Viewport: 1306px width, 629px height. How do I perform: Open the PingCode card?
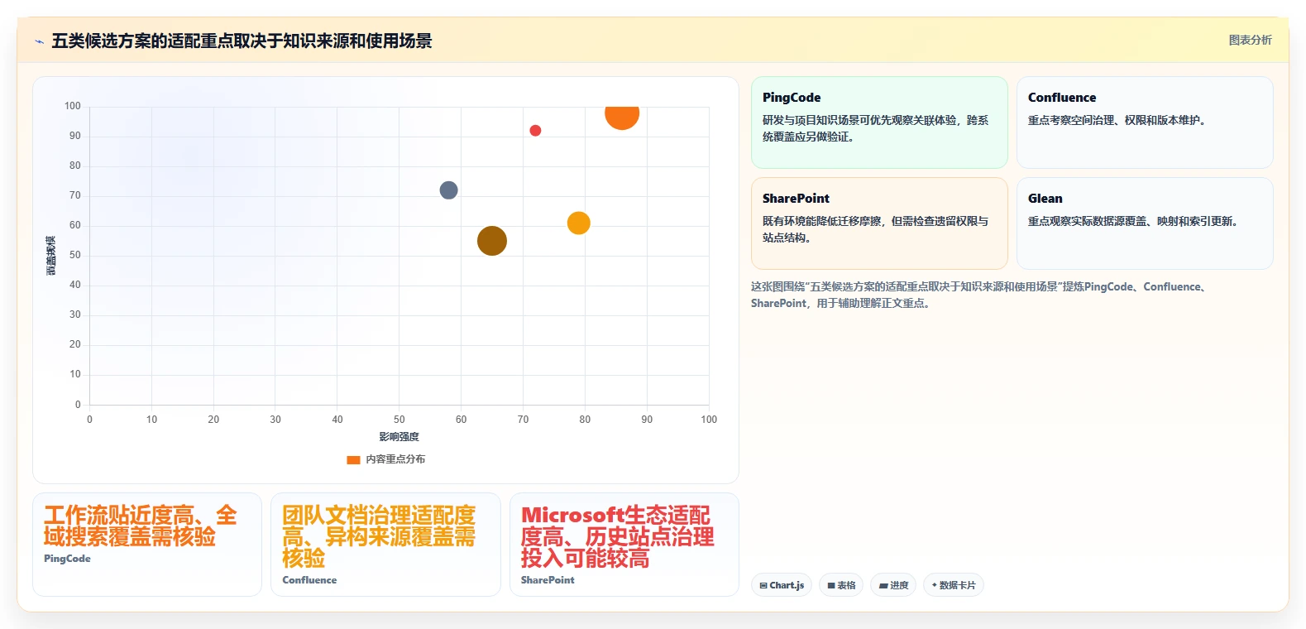(879, 122)
